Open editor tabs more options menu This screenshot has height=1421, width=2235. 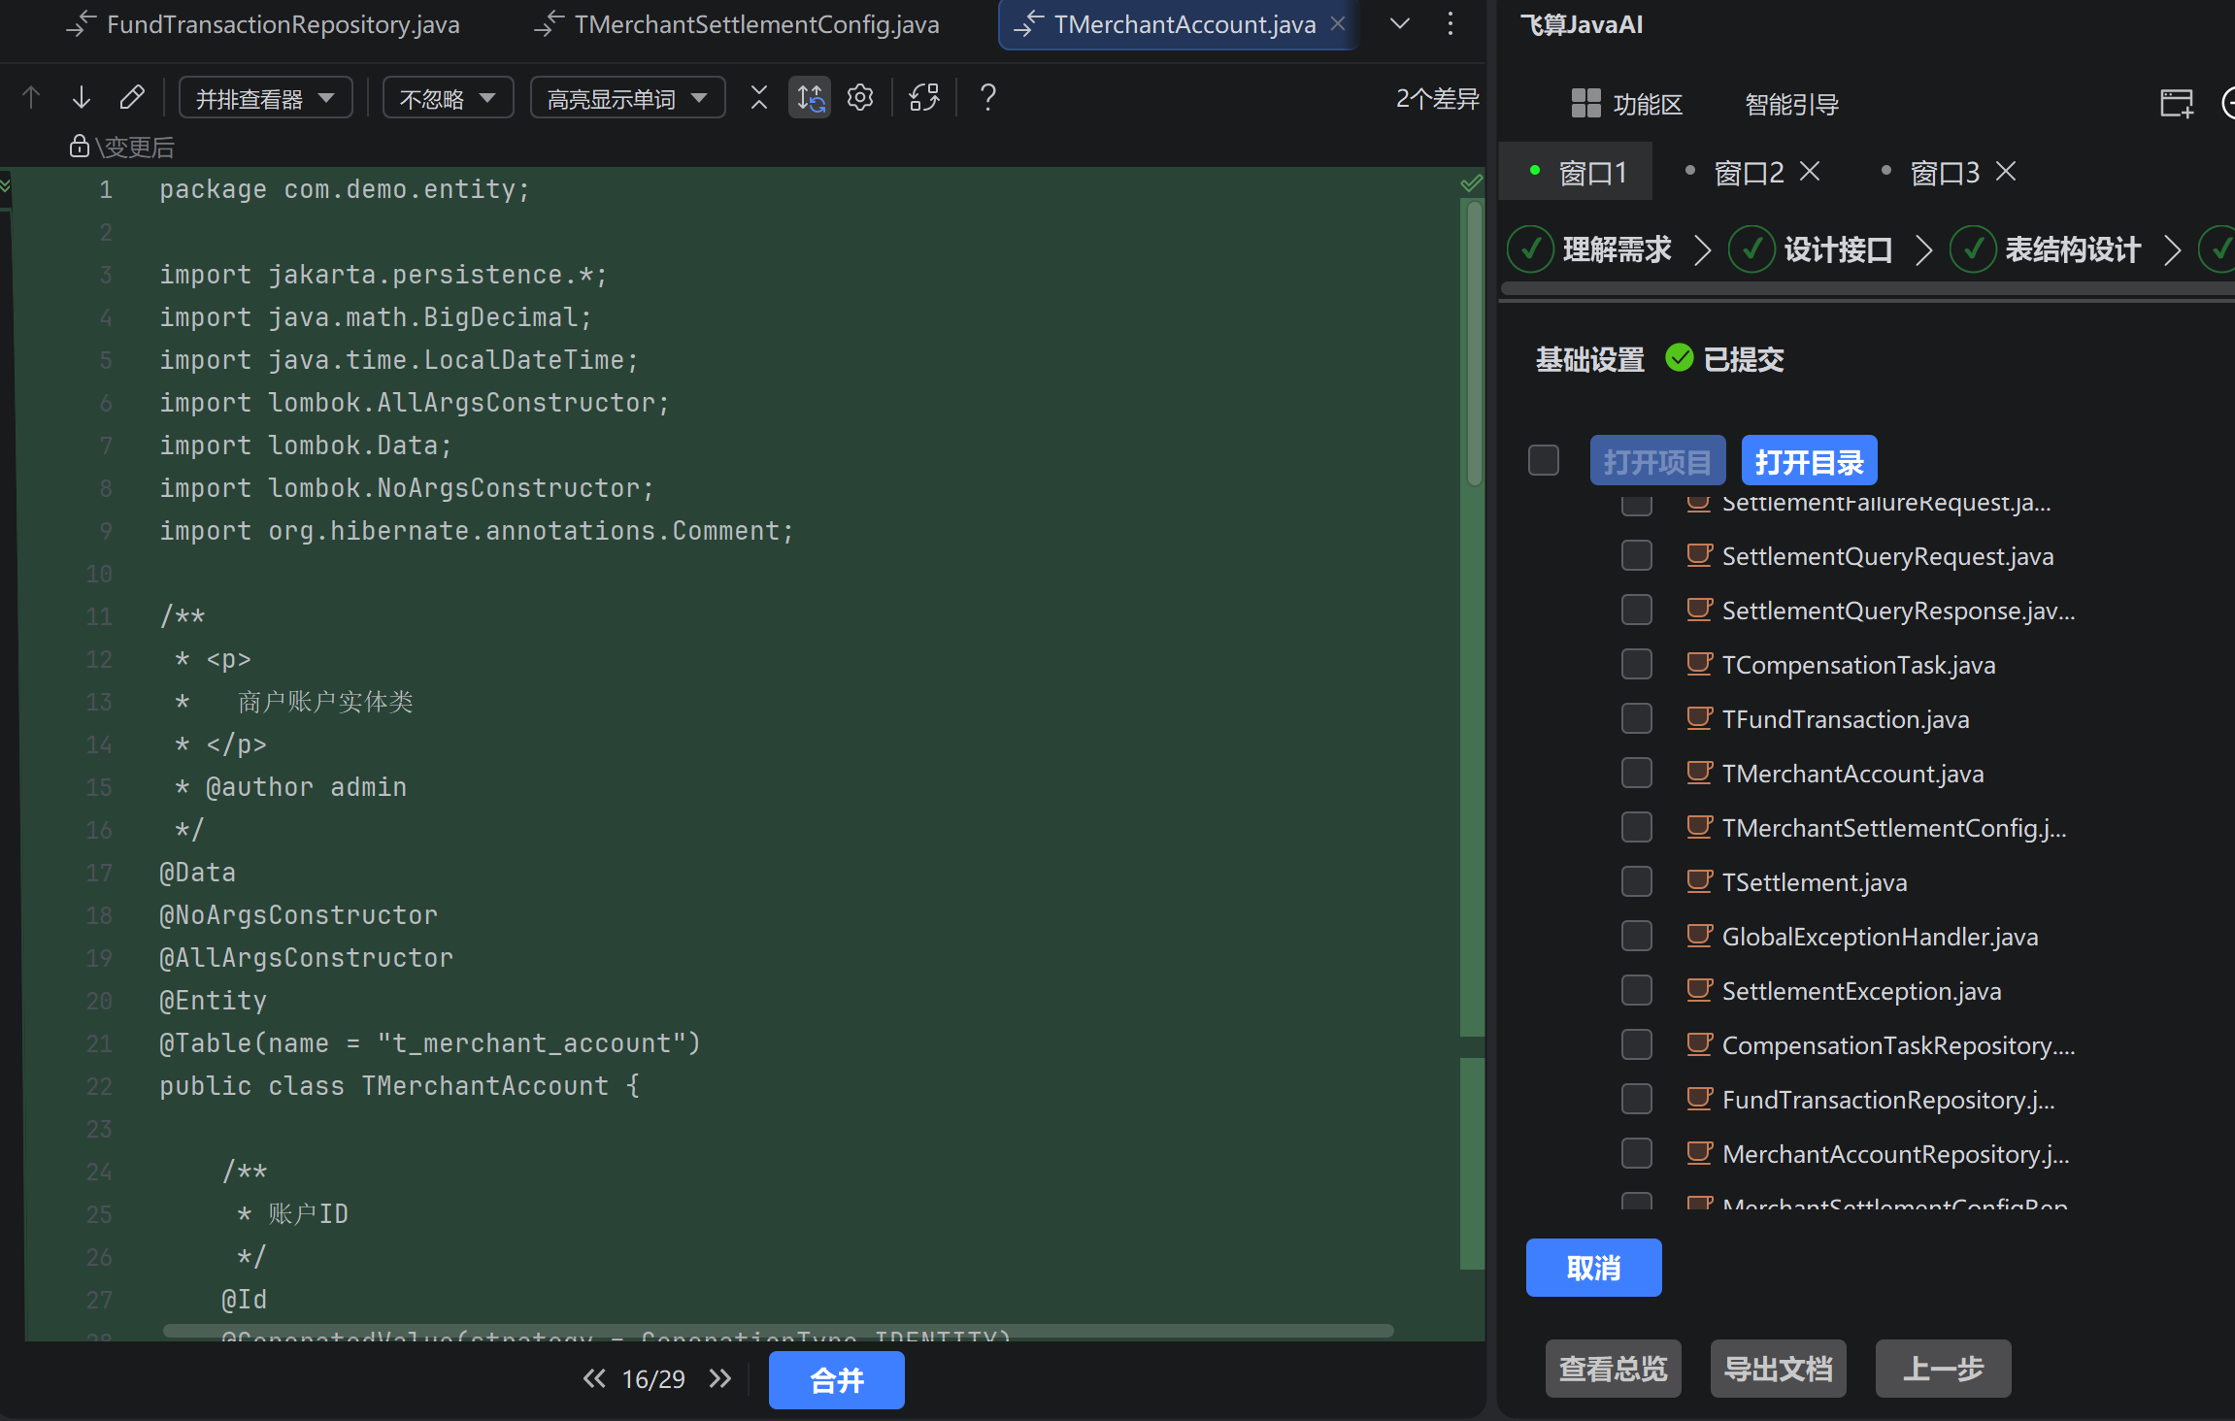click(x=1451, y=24)
